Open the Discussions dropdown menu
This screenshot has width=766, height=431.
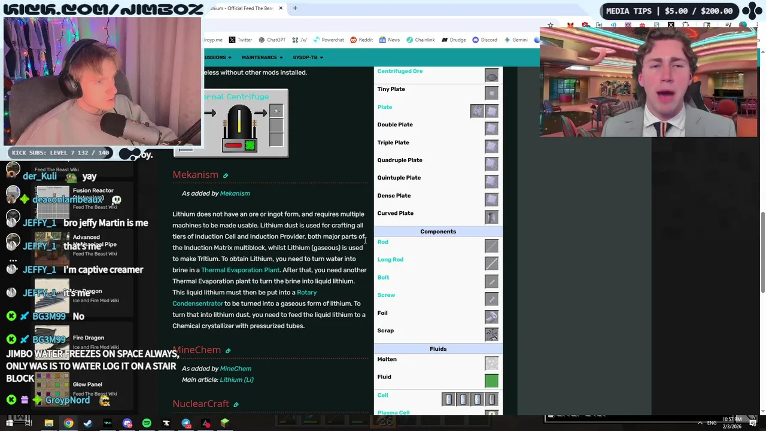click(218, 57)
